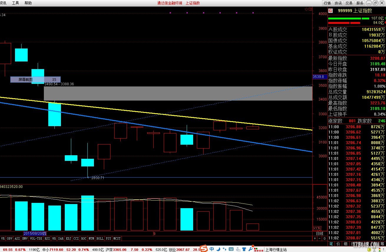This screenshot has width=386, height=252.
Task: Click 999999 上证指数 title
Action: 355,11
